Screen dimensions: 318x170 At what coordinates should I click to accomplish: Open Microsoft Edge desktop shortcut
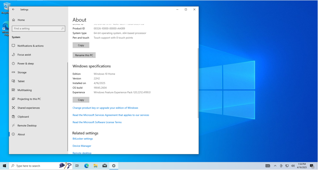(5, 29)
